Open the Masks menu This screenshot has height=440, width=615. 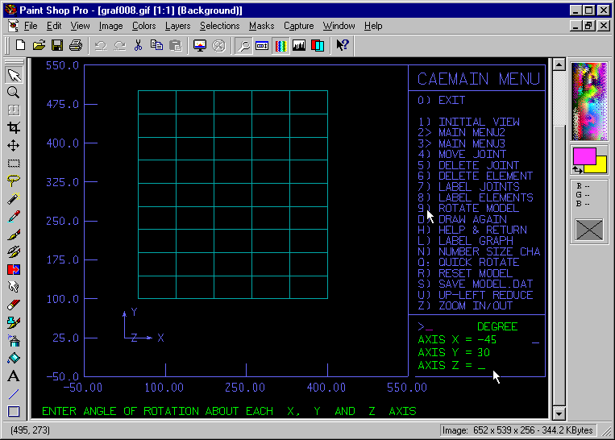point(261,26)
